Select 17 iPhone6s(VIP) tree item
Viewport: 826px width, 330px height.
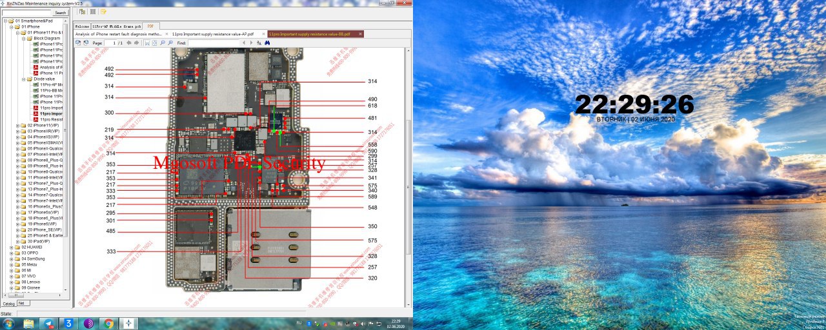[43, 212]
